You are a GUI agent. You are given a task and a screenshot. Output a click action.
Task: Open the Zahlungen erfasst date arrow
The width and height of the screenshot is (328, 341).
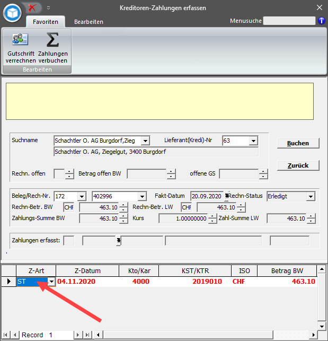click(119, 241)
